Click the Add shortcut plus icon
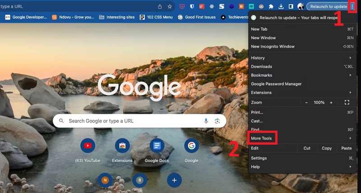This screenshot has width=361, height=193. [x=174, y=180]
